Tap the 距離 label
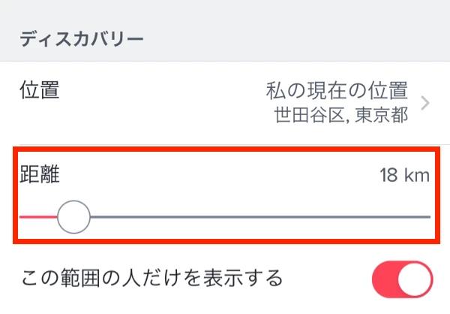The image size is (450, 314). pos(39,176)
